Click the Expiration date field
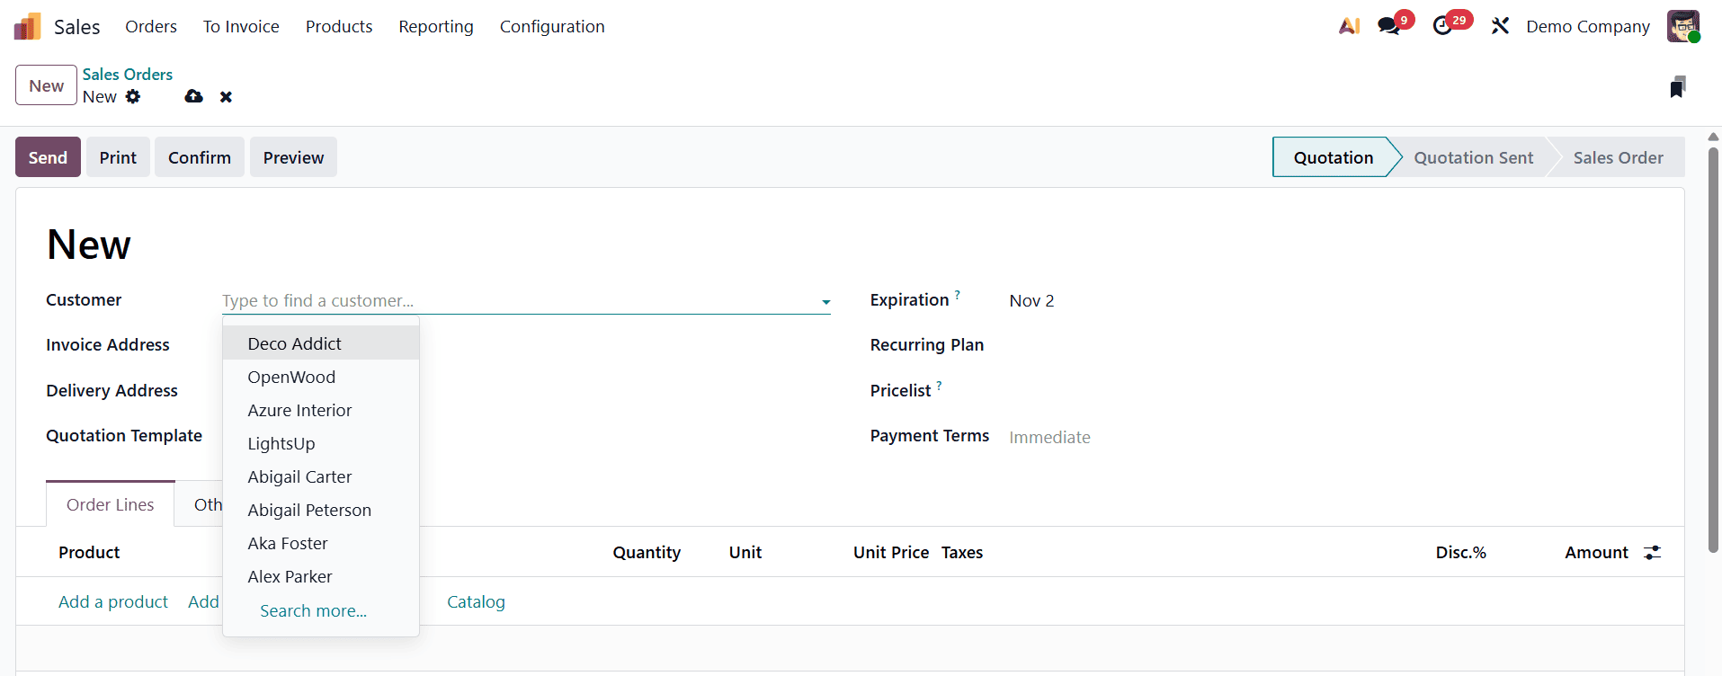This screenshot has height=676, width=1722. [1031, 301]
